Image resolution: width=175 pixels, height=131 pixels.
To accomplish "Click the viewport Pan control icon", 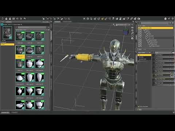I will (x=132, y=30).
